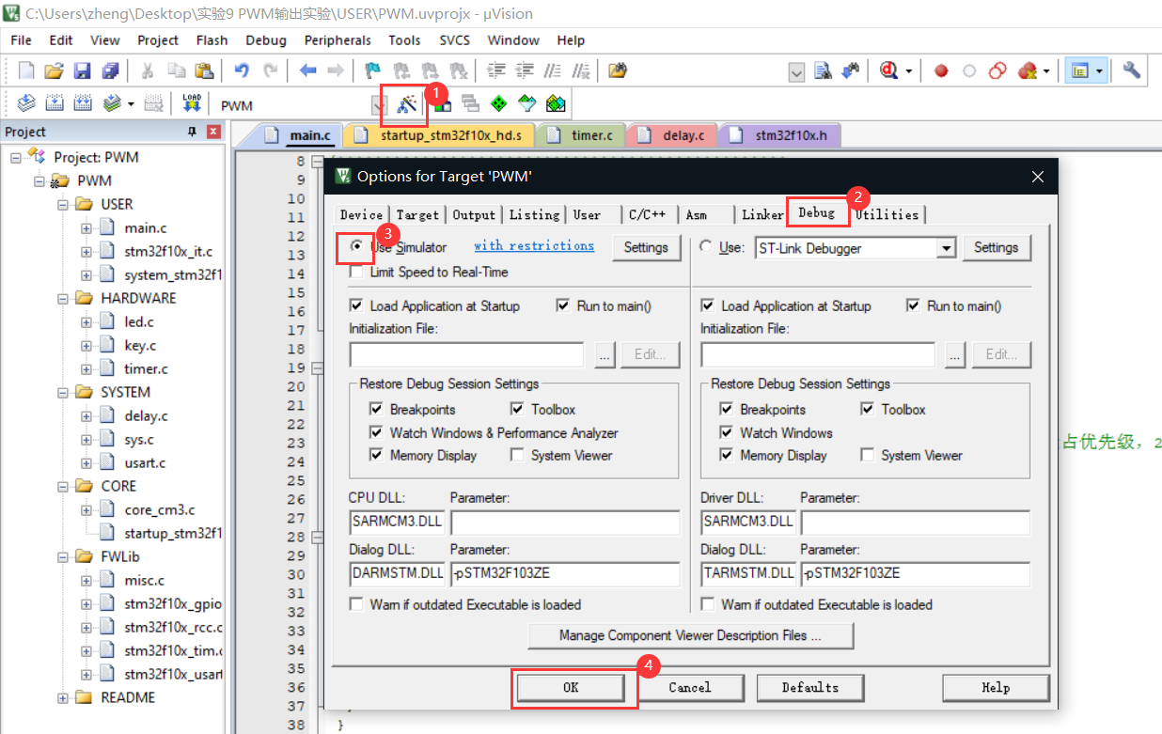Toggle Watch Windows & Performance Analyzer checkbox

point(376,432)
